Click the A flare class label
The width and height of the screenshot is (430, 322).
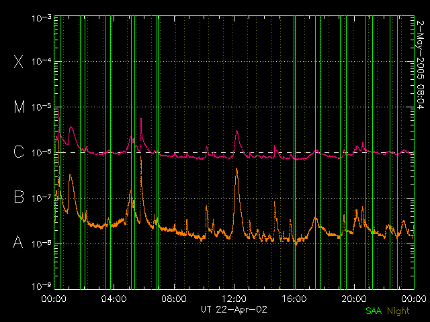[18, 242]
